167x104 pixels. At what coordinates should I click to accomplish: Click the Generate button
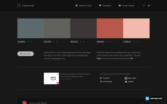coord(26,54)
